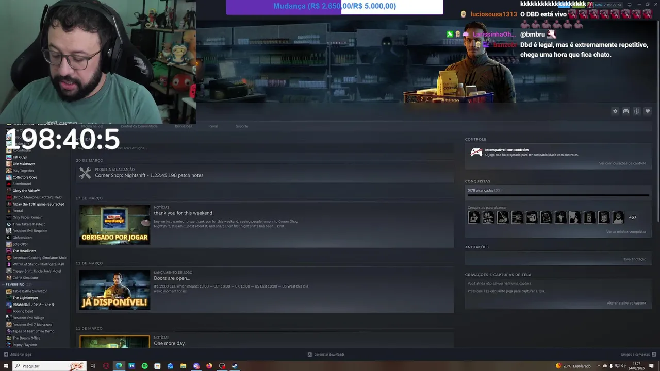Select Collectors Cove in library list

25,177
